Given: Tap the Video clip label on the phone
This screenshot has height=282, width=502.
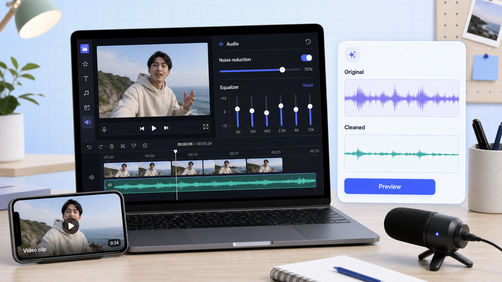Looking at the screenshot, I should [x=35, y=250].
